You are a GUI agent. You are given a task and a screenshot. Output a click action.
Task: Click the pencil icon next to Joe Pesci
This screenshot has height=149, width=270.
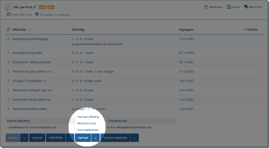point(35,7)
